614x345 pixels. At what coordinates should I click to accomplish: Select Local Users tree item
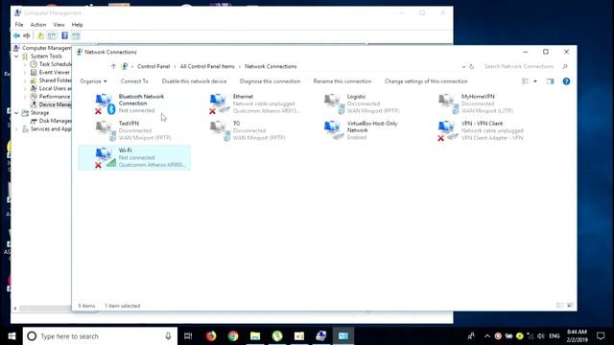tap(51, 89)
